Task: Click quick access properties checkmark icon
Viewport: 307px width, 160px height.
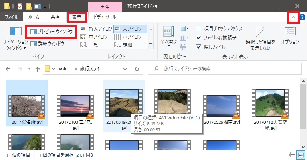Action: click(20, 6)
